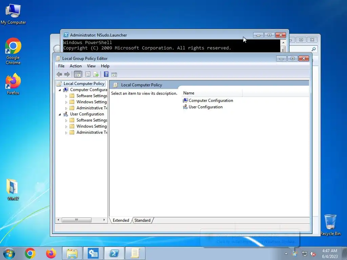Open Windows Explorer from the taskbar
This screenshot has height=260, width=347.
(72, 253)
